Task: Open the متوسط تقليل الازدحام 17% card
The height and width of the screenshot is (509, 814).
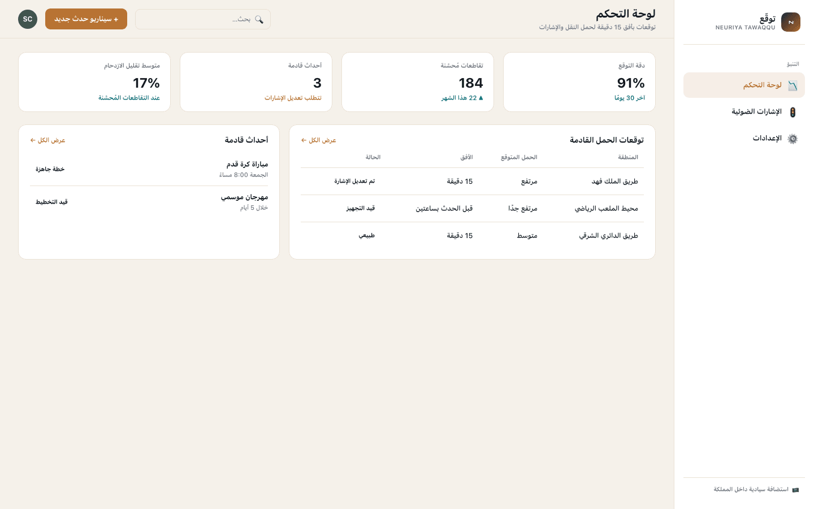Action: tap(94, 82)
